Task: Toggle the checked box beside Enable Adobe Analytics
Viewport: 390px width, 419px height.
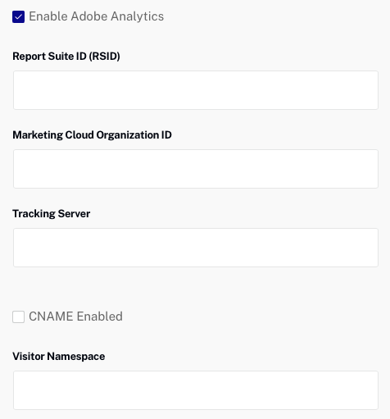Action: 18,16
